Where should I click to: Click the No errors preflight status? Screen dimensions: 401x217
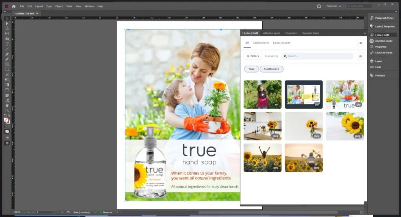[106, 212]
